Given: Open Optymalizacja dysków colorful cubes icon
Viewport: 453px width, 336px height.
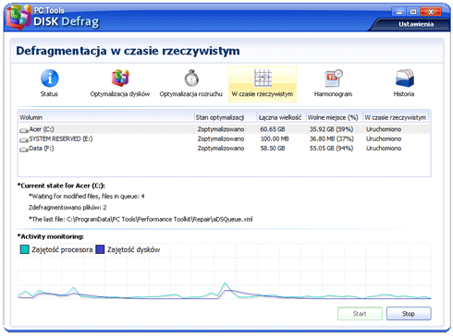Looking at the screenshot, I should tap(120, 78).
